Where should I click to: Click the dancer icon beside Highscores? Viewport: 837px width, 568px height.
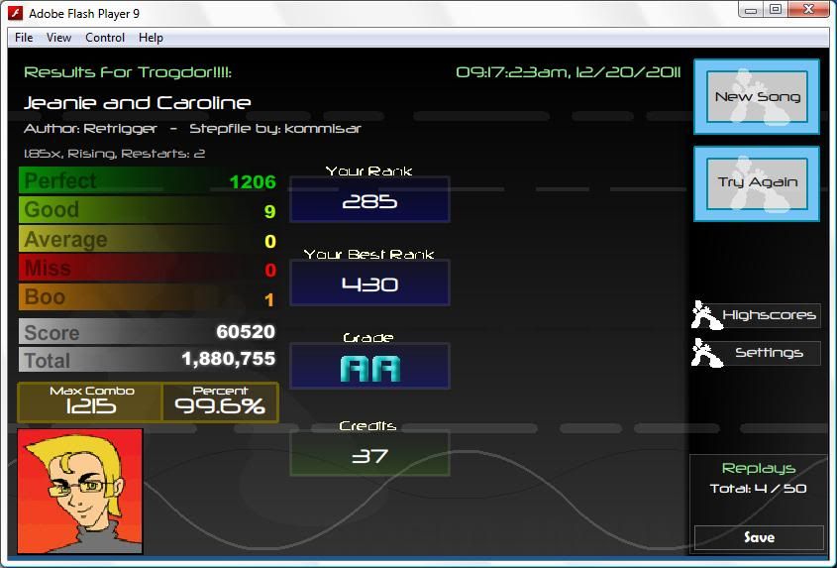704,315
